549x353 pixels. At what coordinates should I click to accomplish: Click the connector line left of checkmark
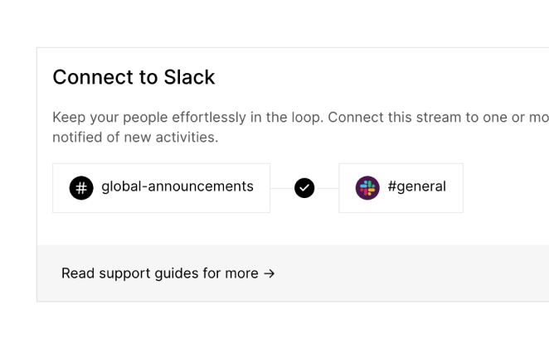point(282,188)
